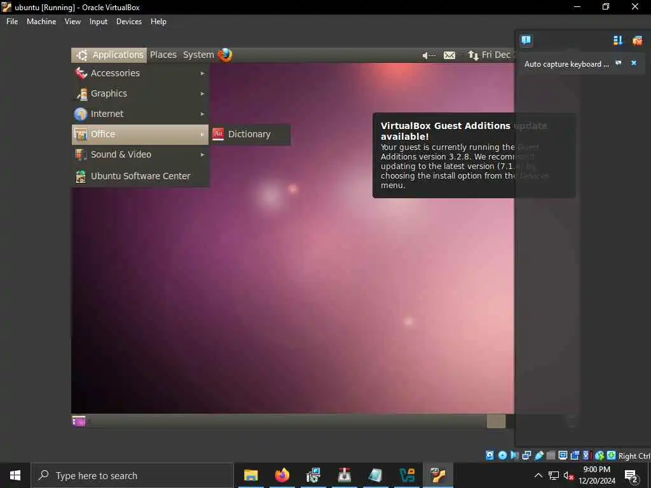651x488 pixels.
Task: Expand the Internet submenu
Action: click(x=140, y=114)
